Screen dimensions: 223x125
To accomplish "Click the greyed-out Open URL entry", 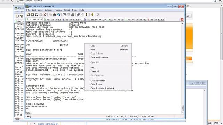I will coord(108,62).
